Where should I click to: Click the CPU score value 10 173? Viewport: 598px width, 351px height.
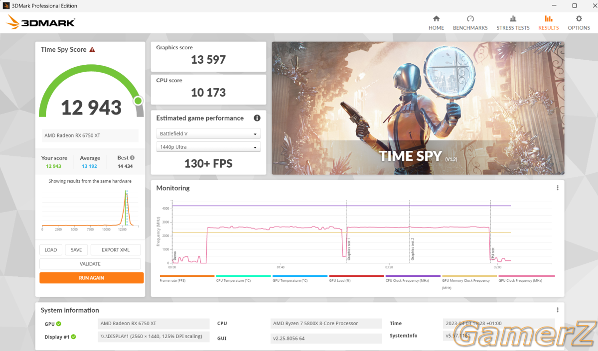coord(208,93)
